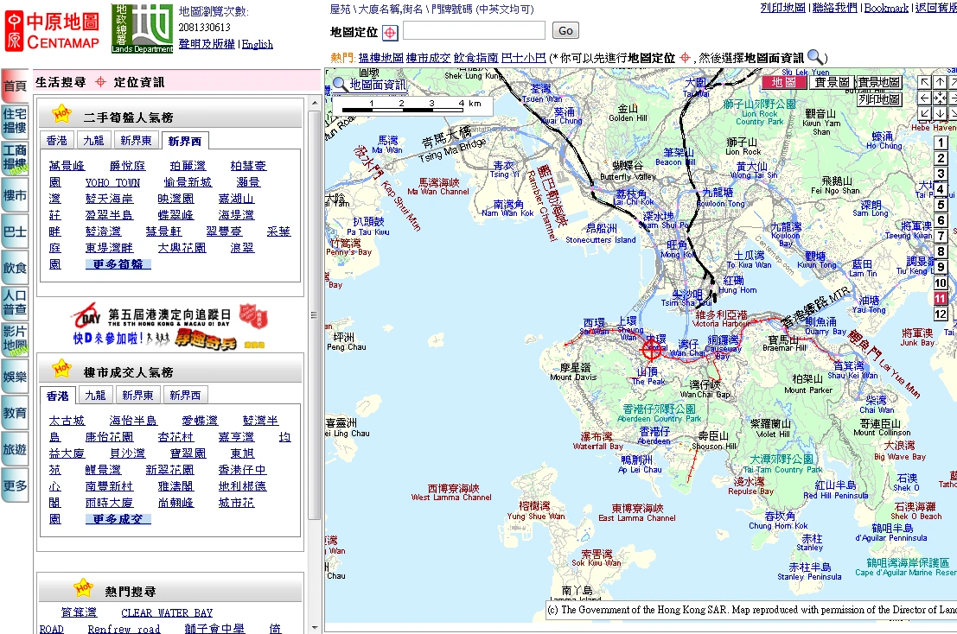The height and width of the screenshot is (634, 957).
Task: Open the 影片地圖 sidebar tab
Action: [15, 340]
